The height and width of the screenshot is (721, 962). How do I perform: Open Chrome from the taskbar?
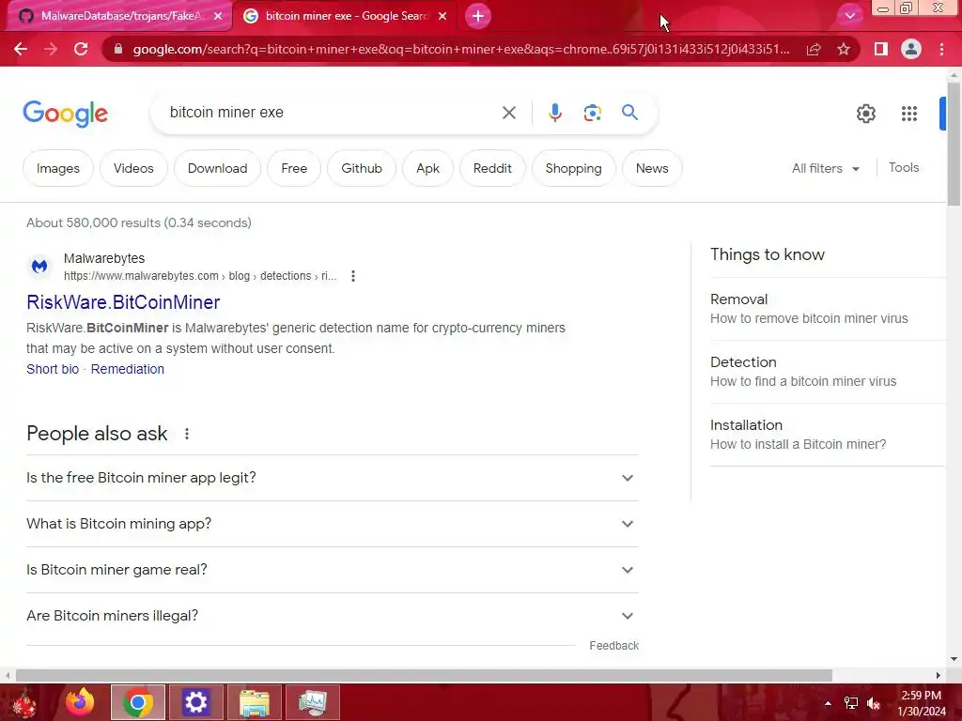pos(138,702)
